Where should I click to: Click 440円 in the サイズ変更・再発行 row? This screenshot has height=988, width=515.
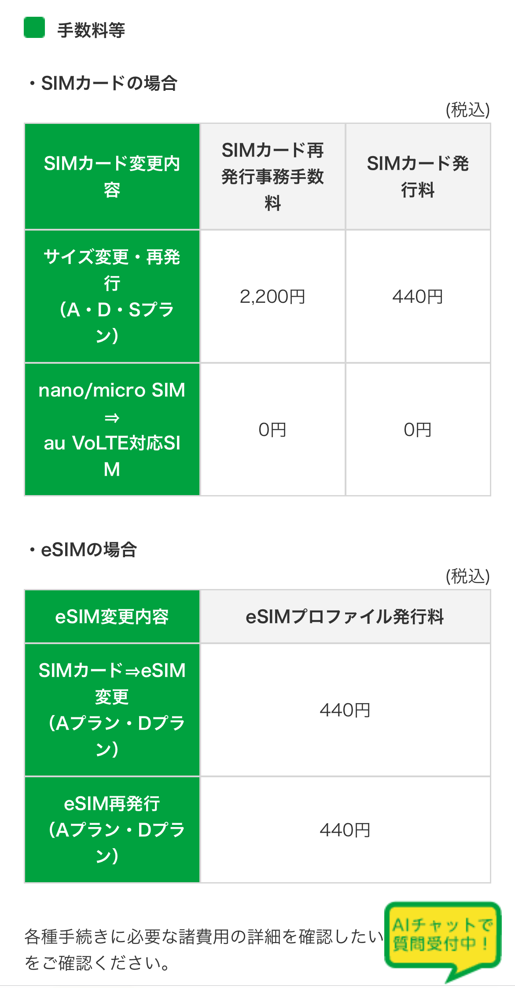coord(418,297)
